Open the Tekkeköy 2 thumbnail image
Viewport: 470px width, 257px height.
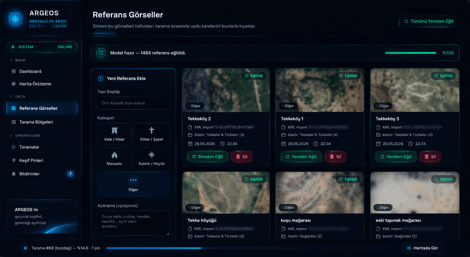pos(226,90)
